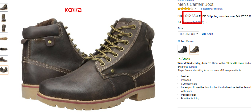Choose the black boot color swatch
Screen dimensions: 251x112
pos(183,49)
